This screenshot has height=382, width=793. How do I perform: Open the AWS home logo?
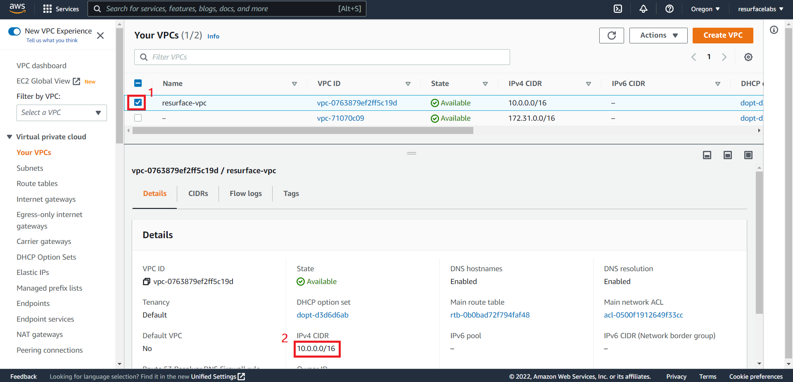click(x=17, y=8)
